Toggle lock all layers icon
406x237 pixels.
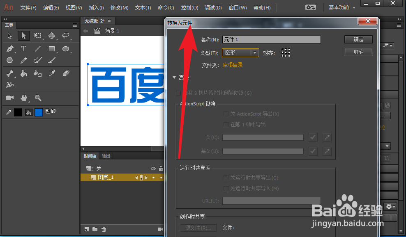[161, 169]
